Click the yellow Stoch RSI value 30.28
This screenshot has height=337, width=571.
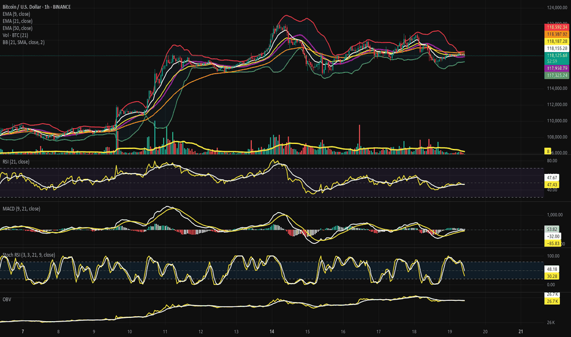tap(552, 276)
